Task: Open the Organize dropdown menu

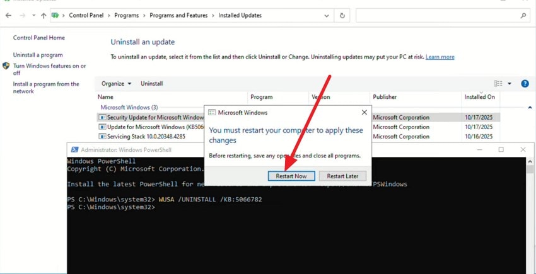Action: [116, 84]
